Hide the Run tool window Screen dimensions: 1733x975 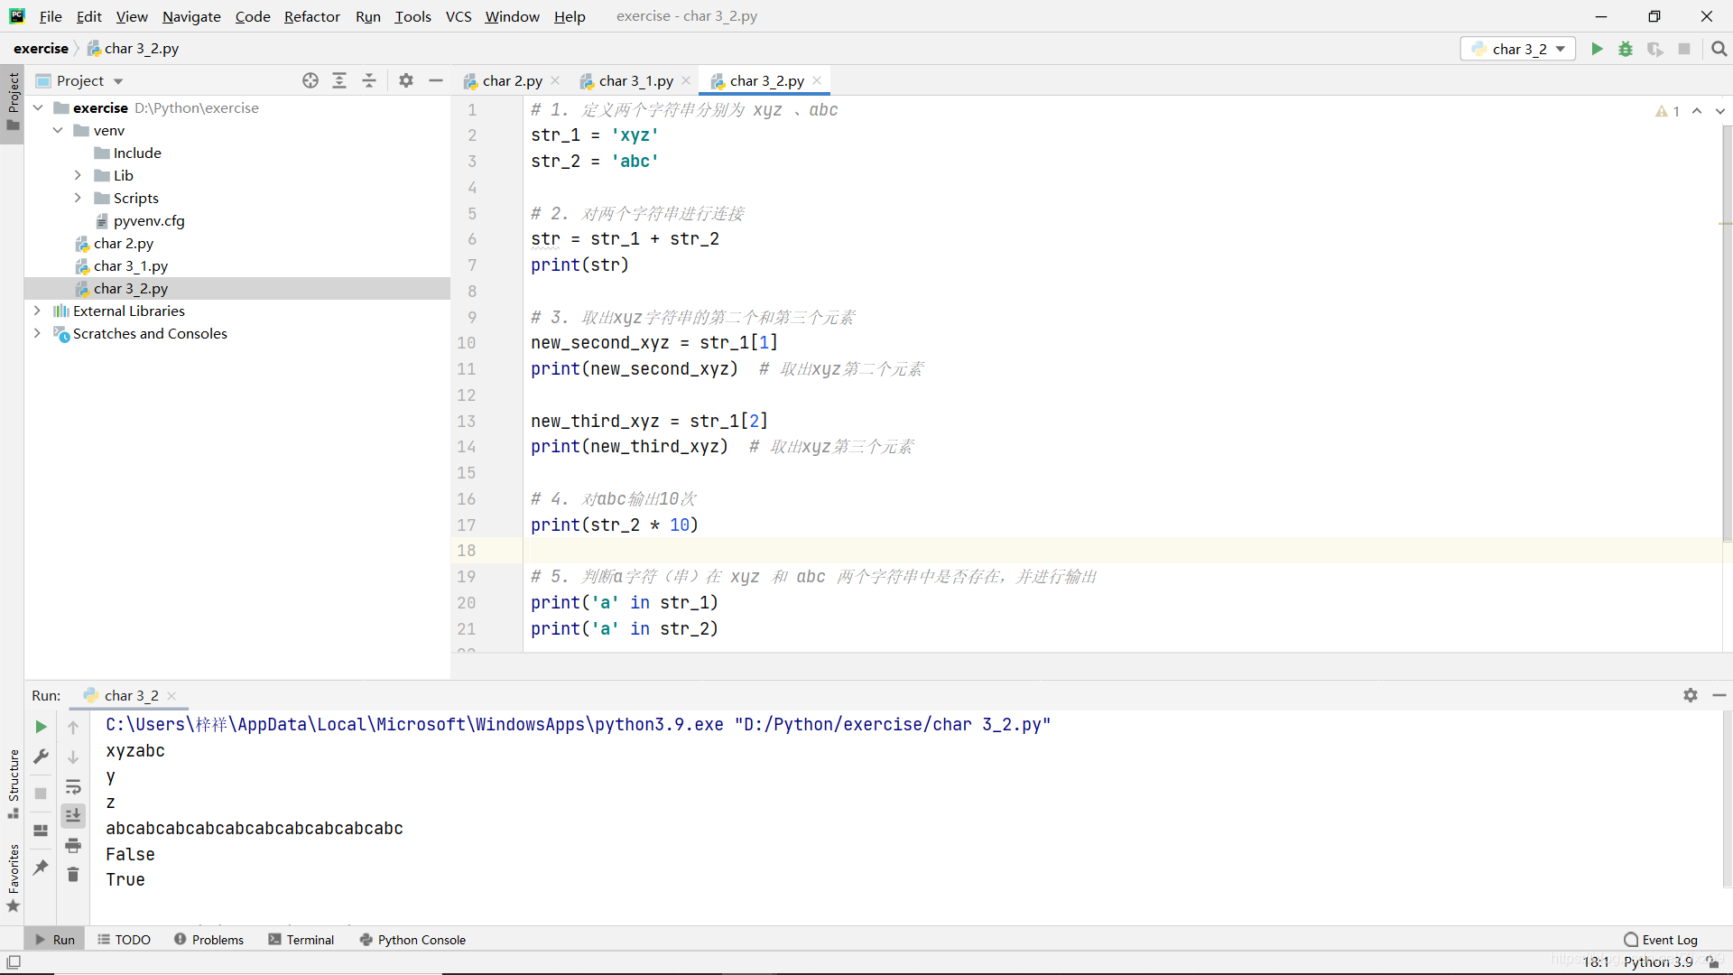1719,695
